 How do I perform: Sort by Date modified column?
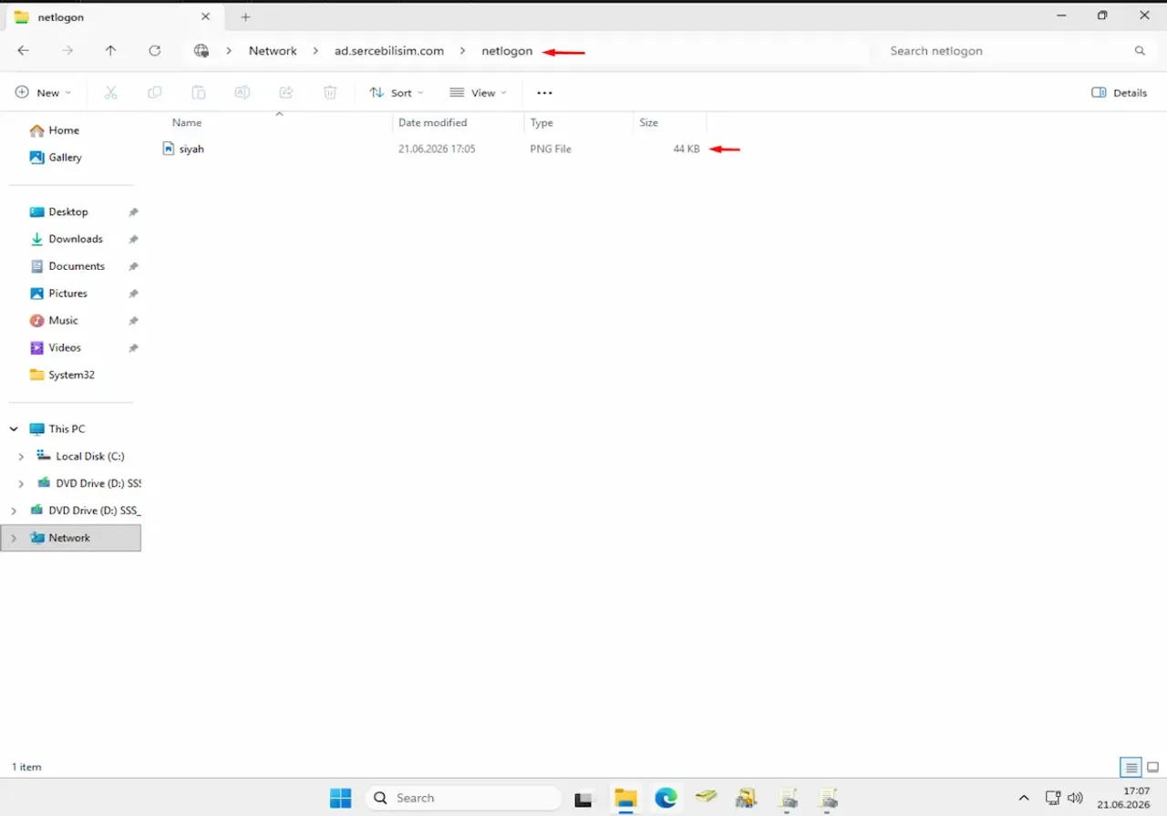tap(433, 122)
